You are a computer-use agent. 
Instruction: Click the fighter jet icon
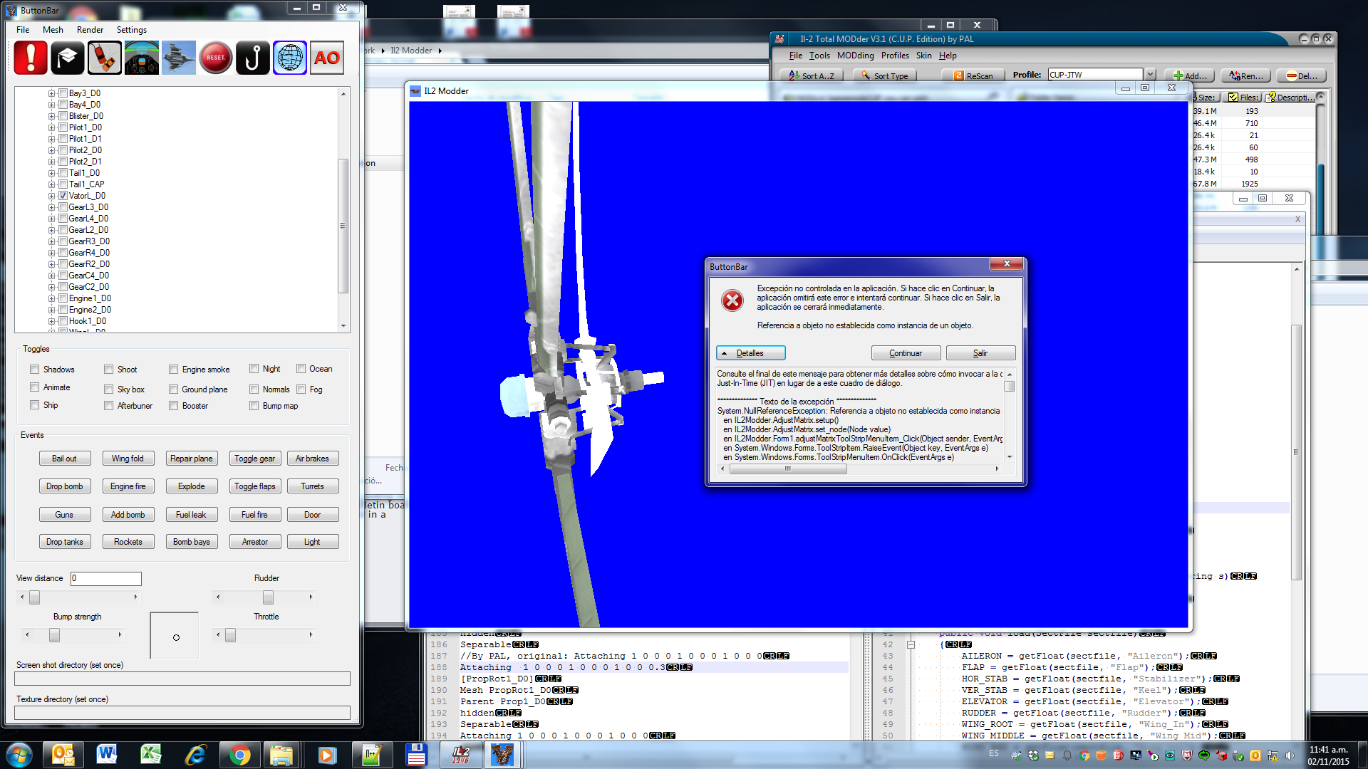coord(179,58)
